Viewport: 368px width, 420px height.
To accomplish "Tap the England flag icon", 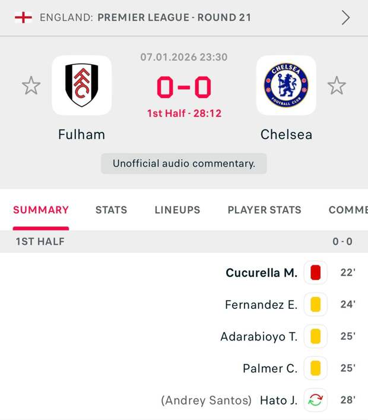I will coord(23,17).
